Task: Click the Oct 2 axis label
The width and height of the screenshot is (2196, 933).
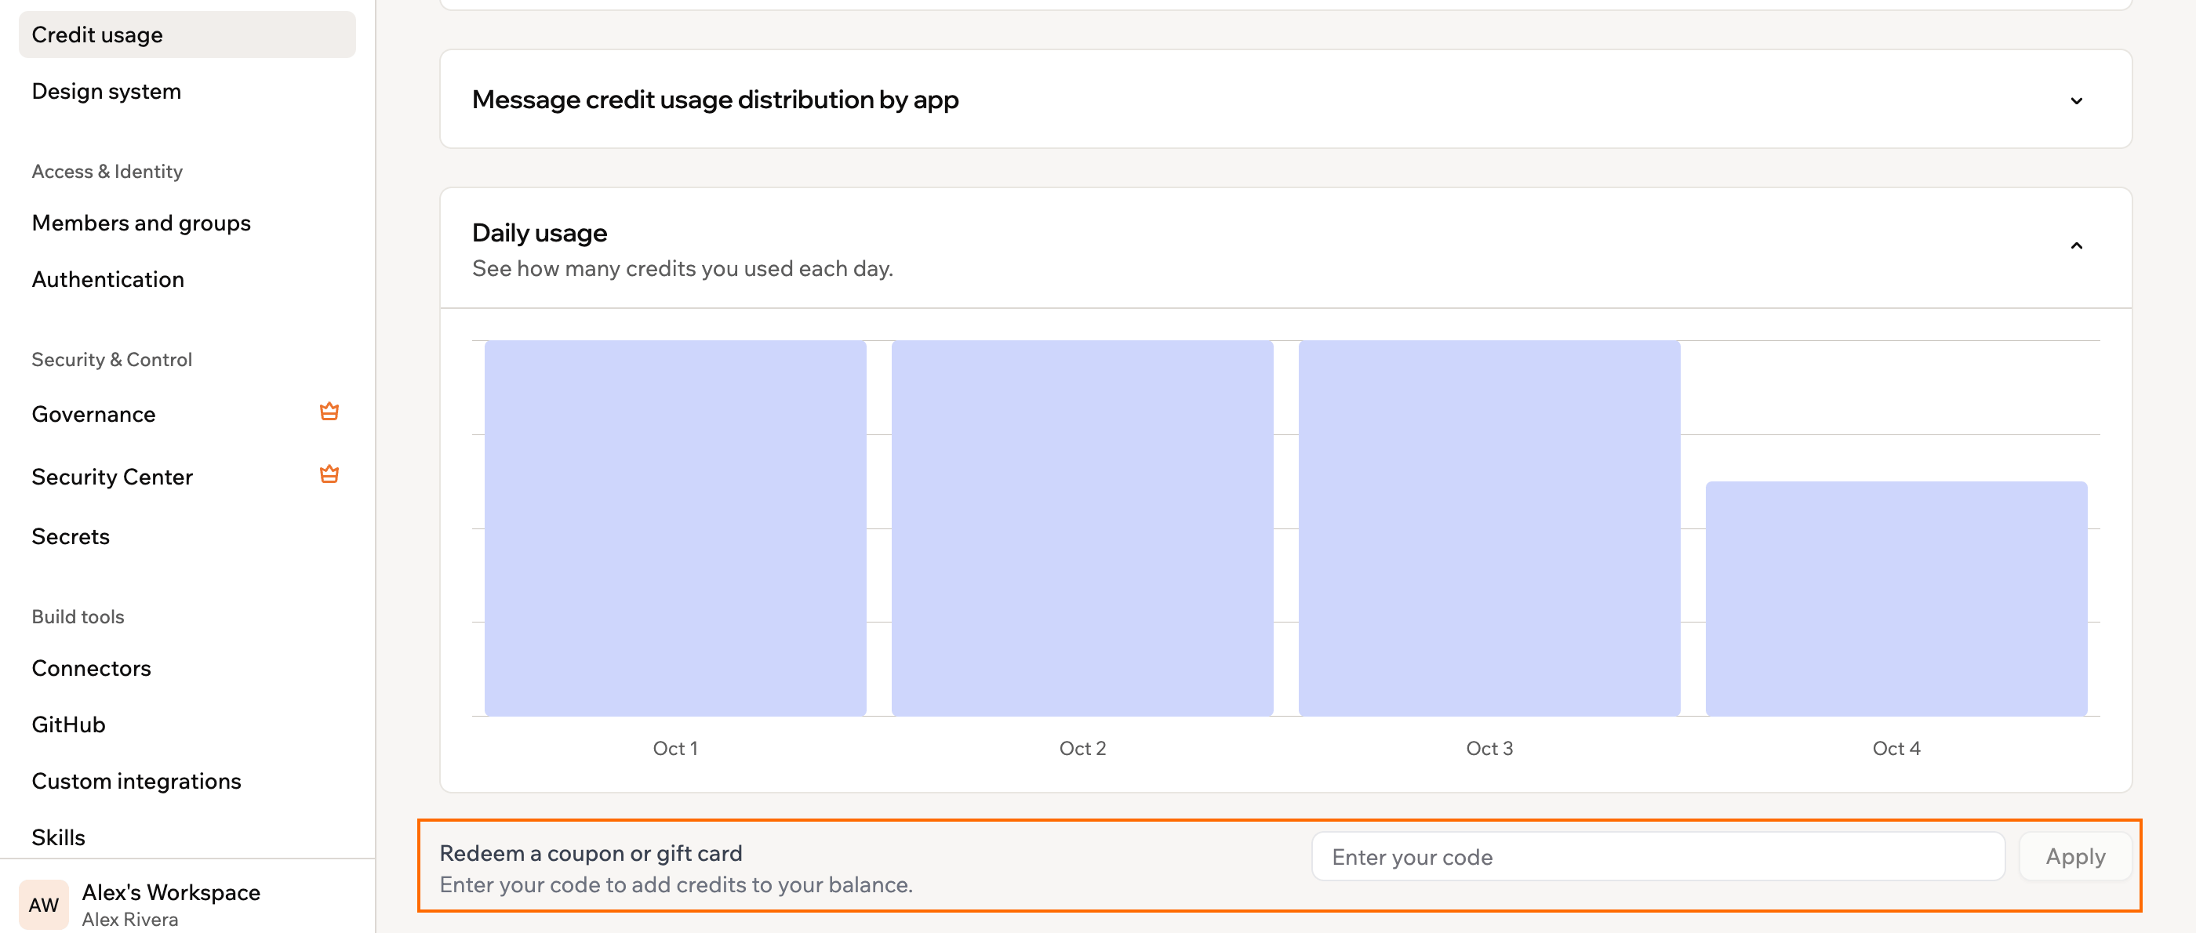Action: [1082, 748]
